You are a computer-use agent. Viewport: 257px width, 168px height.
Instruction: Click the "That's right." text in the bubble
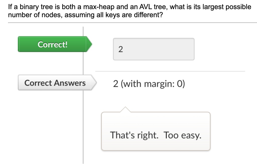pos(134,135)
